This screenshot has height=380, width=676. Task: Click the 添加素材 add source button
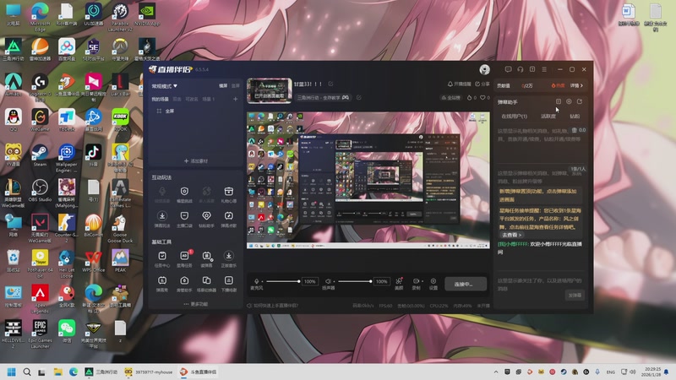[x=196, y=160]
